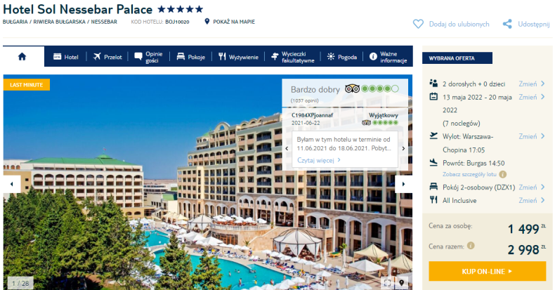Click info icon beside Zobacz szczegóły lotu
The height and width of the screenshot is (290, 555).
click(x=502, y=174)
